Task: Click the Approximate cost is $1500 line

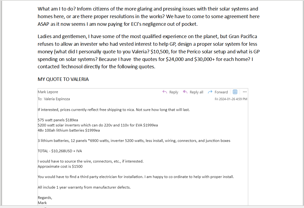Action: pyautogui.click(x=60, y=166)
